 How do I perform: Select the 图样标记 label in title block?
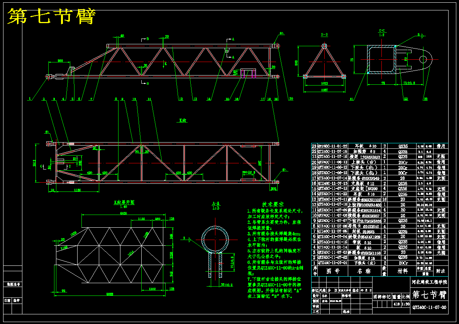pyautogui.click(x=382, y=297)
